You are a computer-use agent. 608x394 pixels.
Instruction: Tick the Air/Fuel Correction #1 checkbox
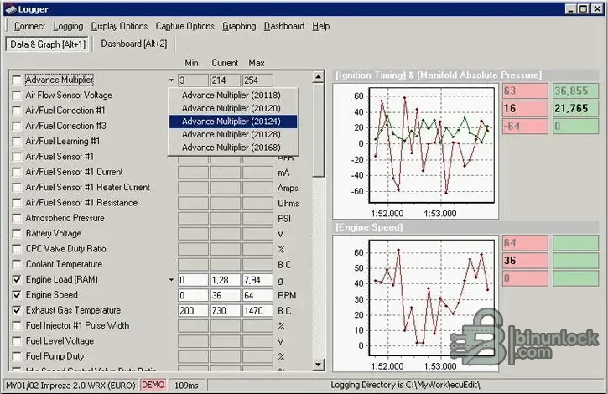coord(17,111)
